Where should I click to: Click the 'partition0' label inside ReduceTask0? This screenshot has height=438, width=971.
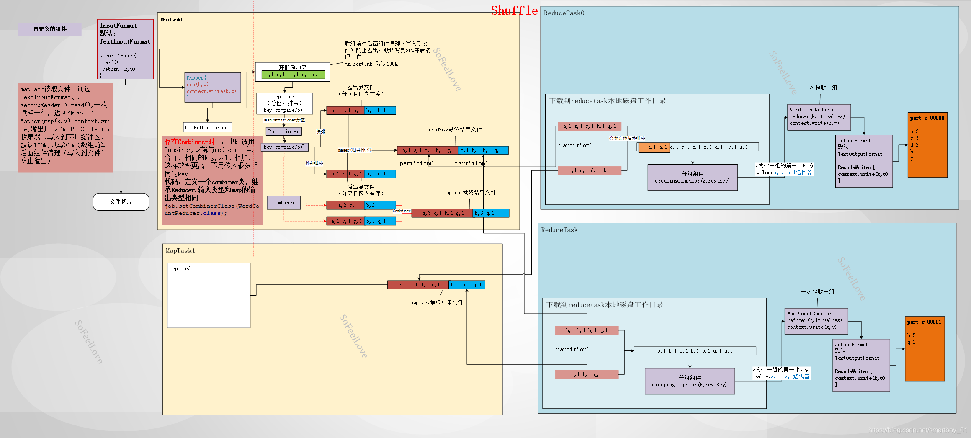[576, 145]
